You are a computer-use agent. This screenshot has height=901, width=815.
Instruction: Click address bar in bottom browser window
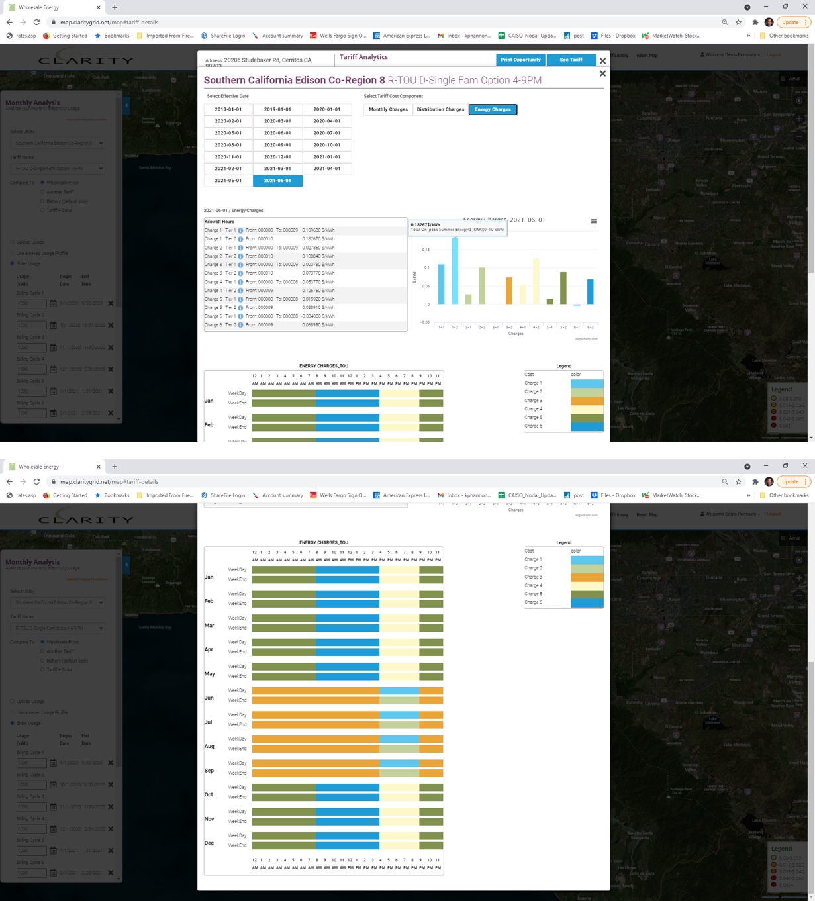coord(384,482)
